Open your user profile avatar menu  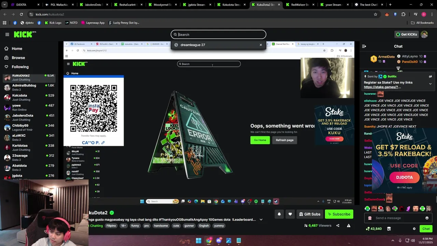pos(424,35)
